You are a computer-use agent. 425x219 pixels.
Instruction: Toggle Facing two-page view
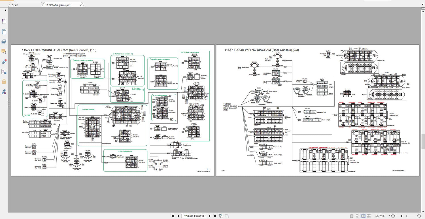[x=363, y=216]
